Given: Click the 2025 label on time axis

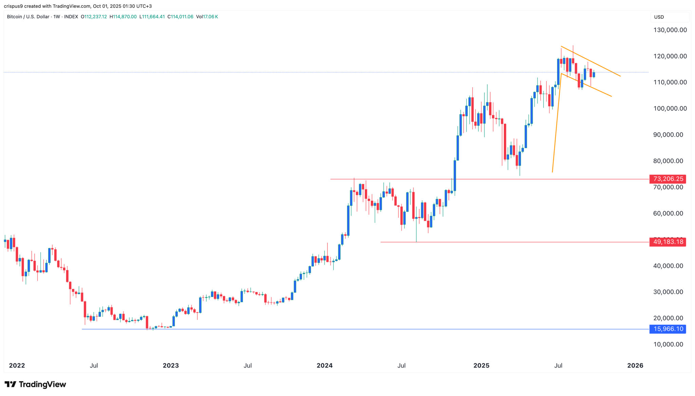Looking at the screenshot, I should 481,365.
